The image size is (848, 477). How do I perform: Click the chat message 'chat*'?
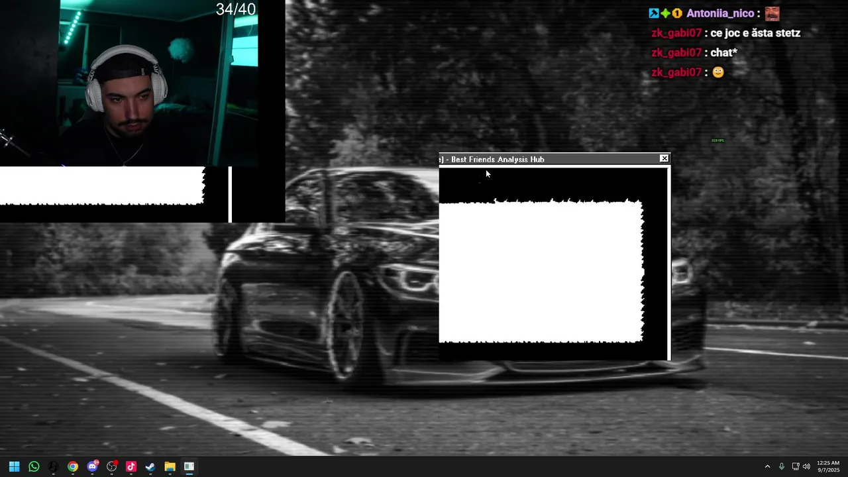[x=723, y=52]
